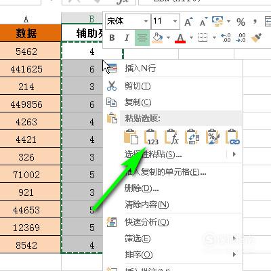This screenshot has width=271, height=271.
Task: Toggle bold in mini toolbar
Action: (112, 38)
